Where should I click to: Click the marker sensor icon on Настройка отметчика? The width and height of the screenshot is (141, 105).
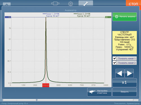(x=92, y=92)
